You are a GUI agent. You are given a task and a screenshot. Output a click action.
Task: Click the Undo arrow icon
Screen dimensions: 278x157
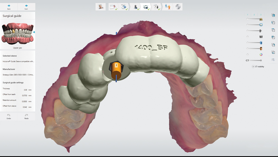[9, 115]
